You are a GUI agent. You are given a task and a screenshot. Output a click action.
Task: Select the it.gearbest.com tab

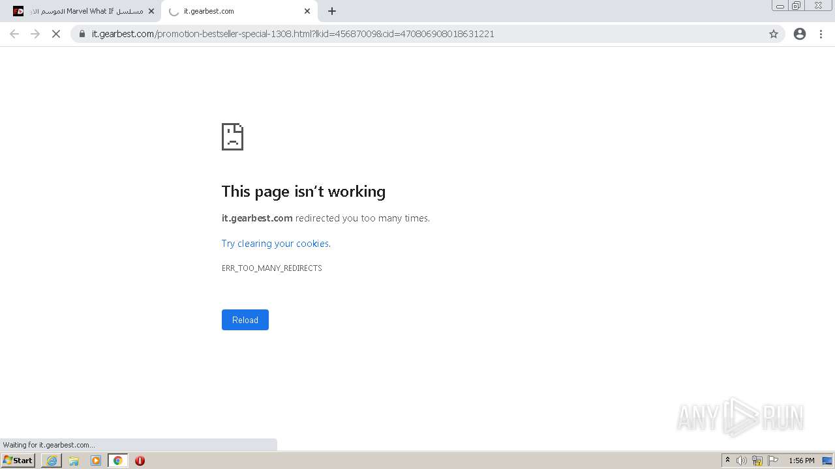click(239, 11)
